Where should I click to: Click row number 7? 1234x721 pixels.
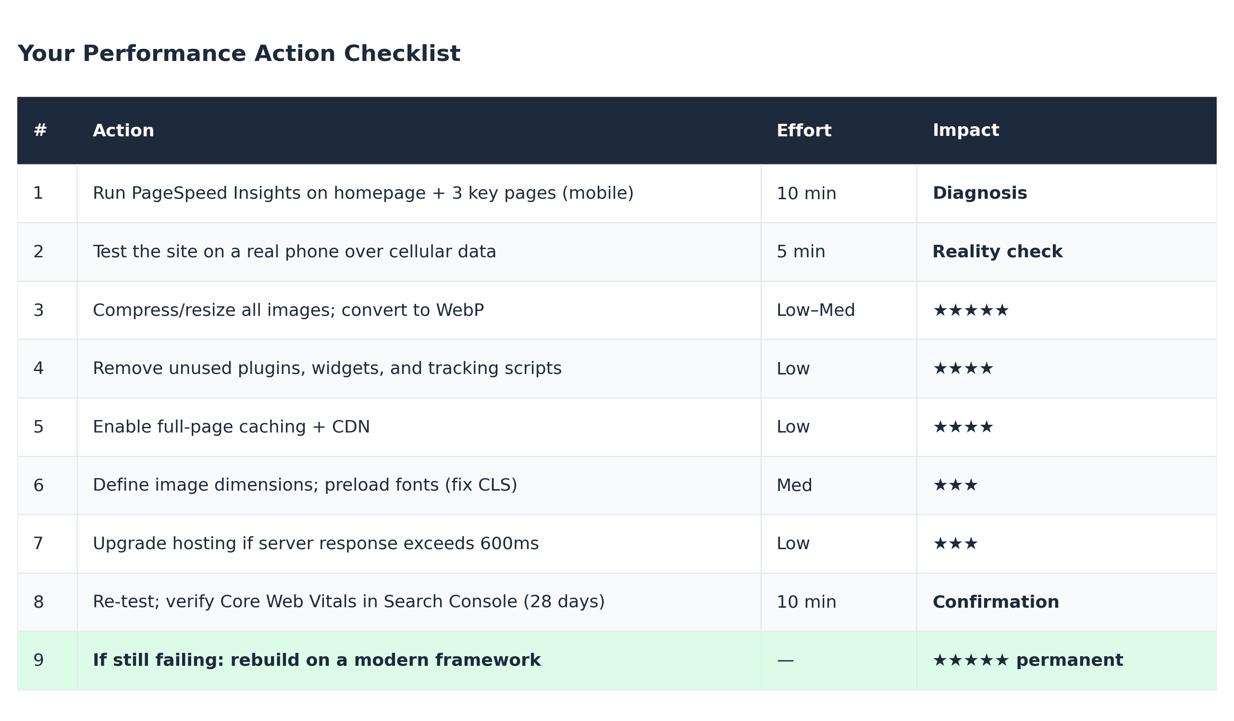tap(38, 544)
